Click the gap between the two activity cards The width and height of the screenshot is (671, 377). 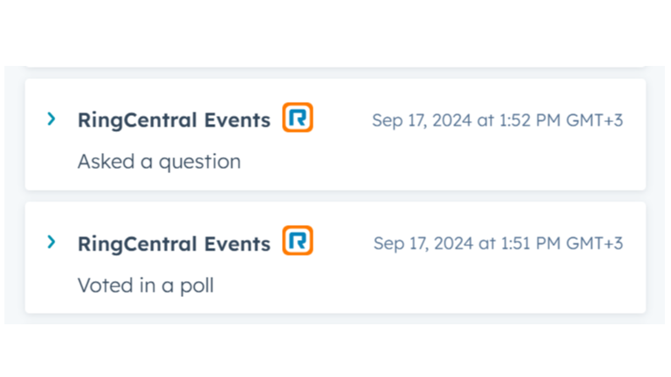click(334, 196)
